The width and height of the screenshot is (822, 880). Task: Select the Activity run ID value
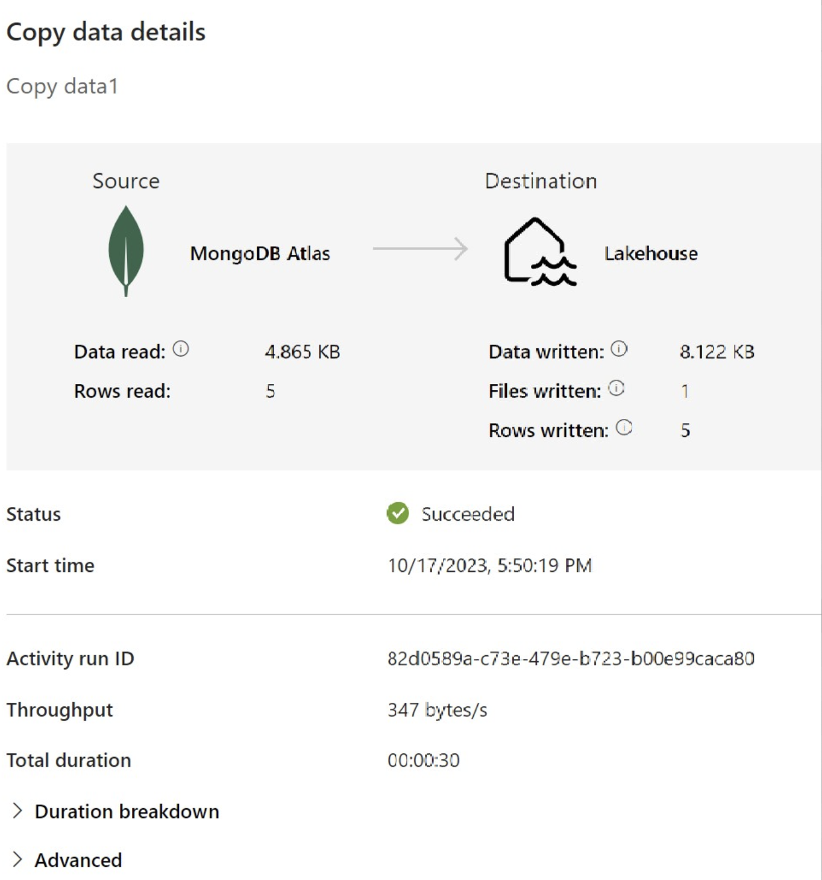click(569, 659)
